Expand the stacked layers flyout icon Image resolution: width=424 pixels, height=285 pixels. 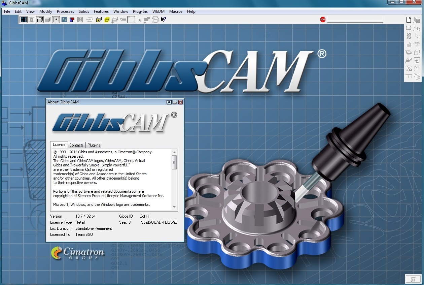(115, 20)
